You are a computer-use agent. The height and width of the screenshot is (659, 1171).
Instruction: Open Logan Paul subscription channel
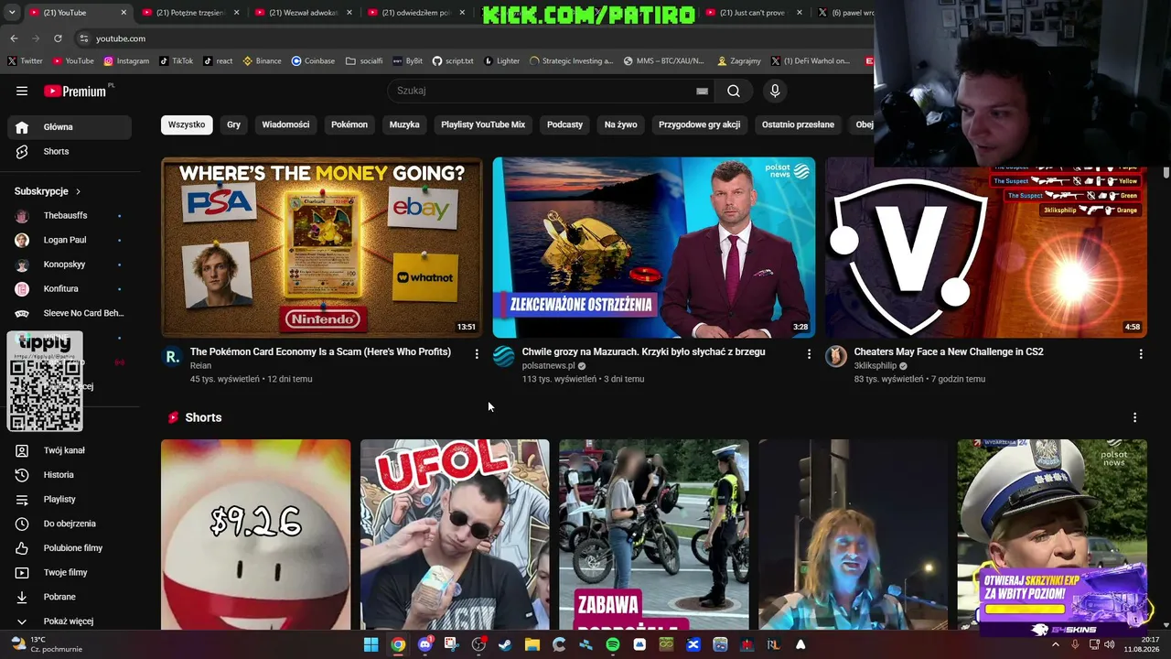point(70,240)
